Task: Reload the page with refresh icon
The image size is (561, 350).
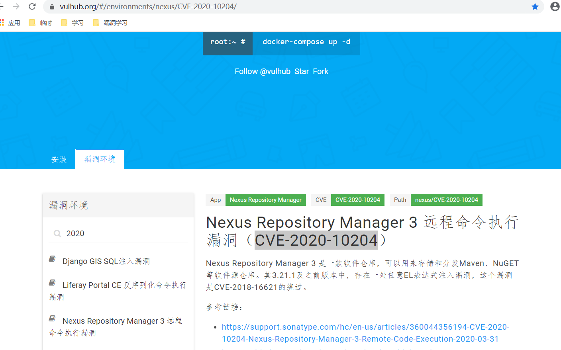Action: tap(32, 6)
